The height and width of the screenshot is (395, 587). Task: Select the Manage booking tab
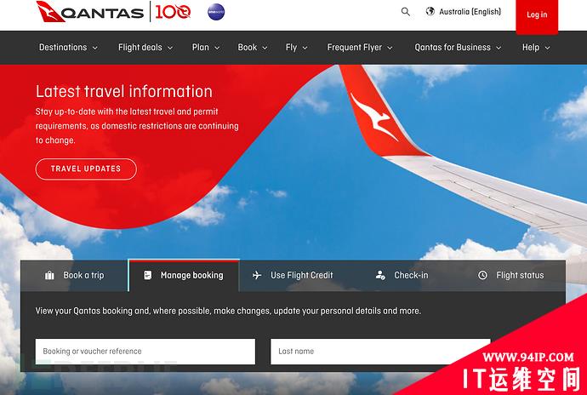tap(184, 275)
